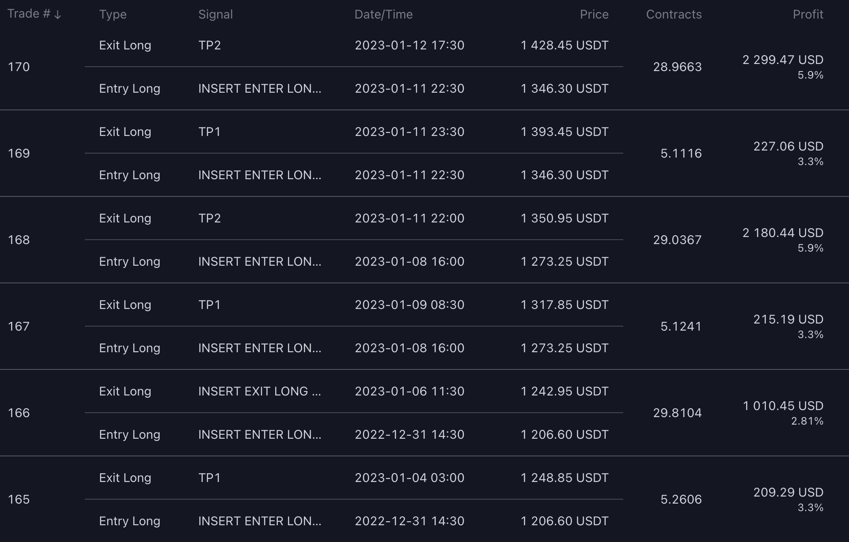Click the 1 010.45 USD profit value
The width and height of the screenshot is (849, 542).
(783, 406)
